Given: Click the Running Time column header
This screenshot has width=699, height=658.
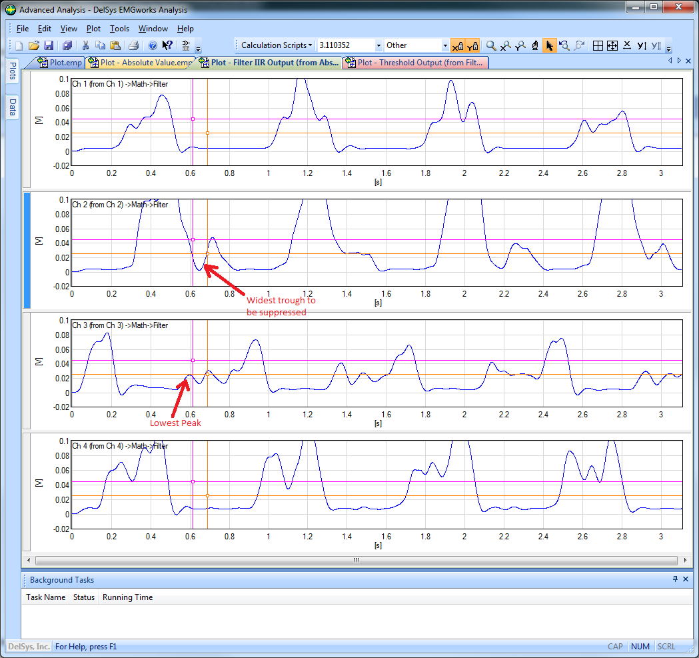Looking at the screenshot, I should coord(127,597).
